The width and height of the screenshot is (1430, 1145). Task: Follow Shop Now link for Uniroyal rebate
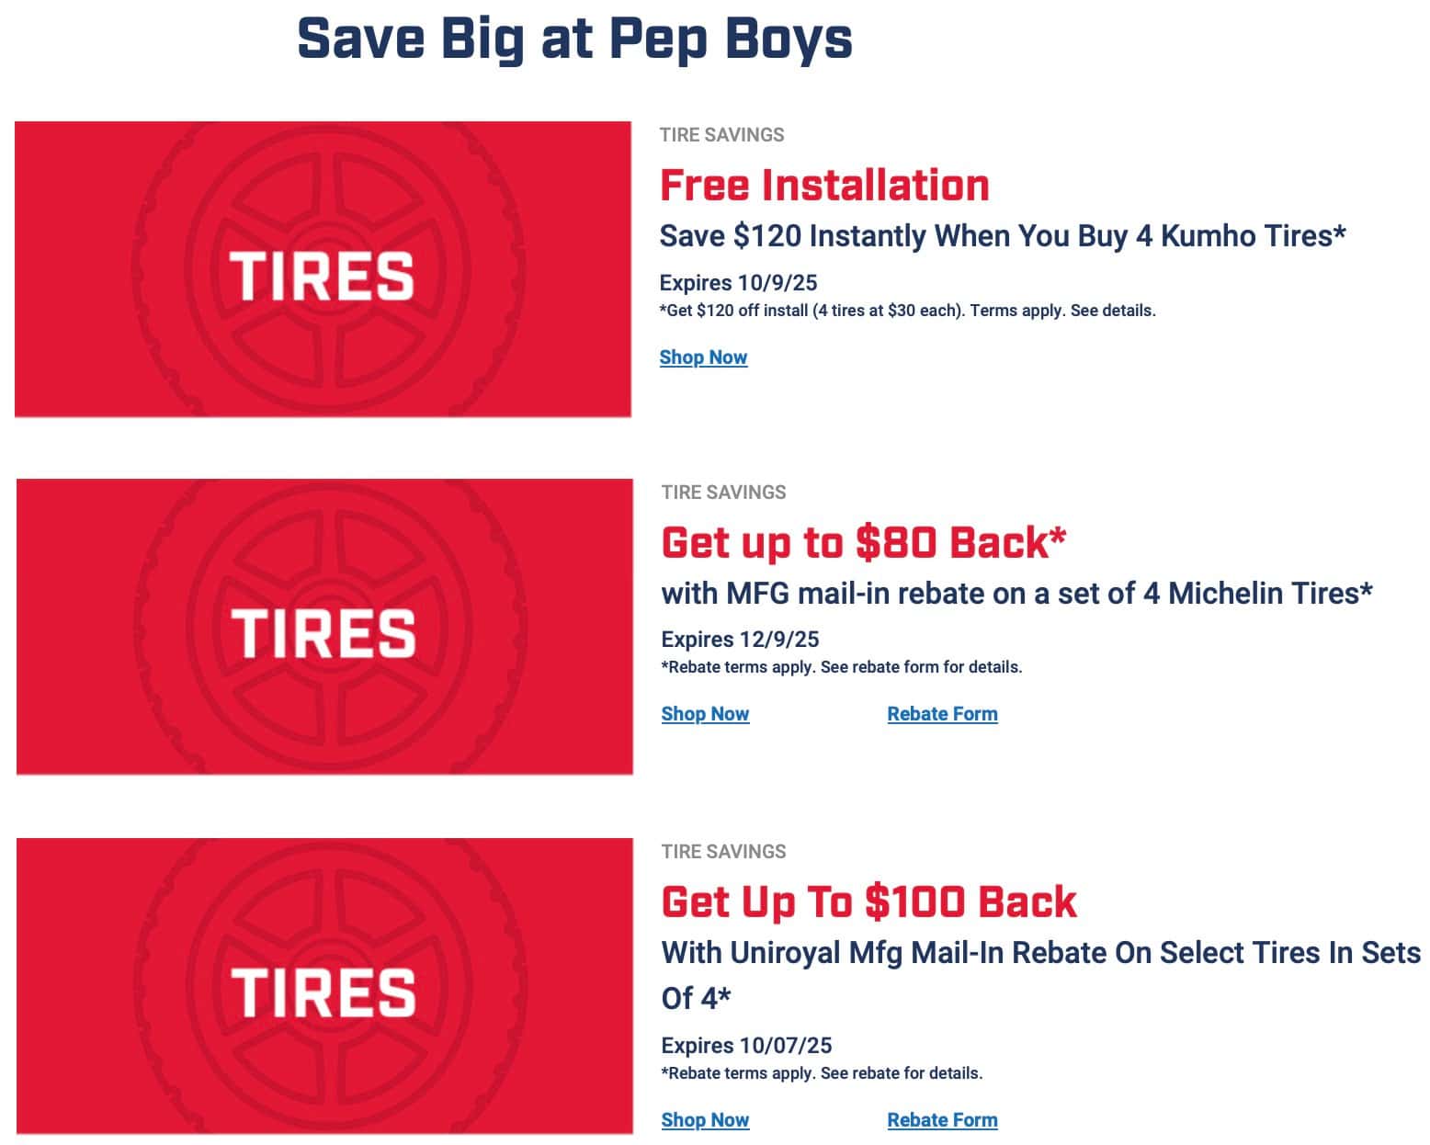click(705, 1120)
